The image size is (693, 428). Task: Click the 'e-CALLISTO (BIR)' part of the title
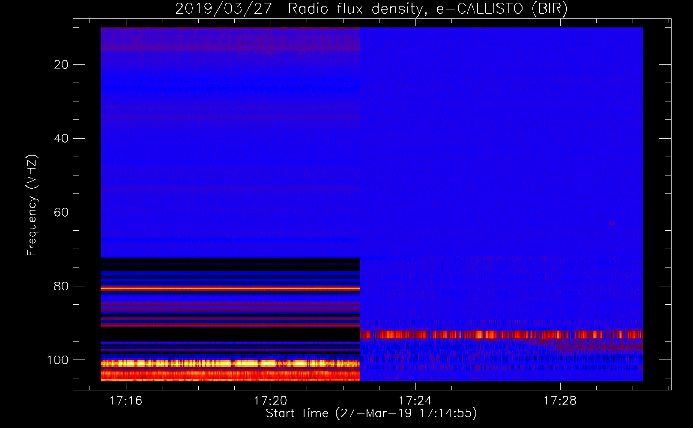502,9
